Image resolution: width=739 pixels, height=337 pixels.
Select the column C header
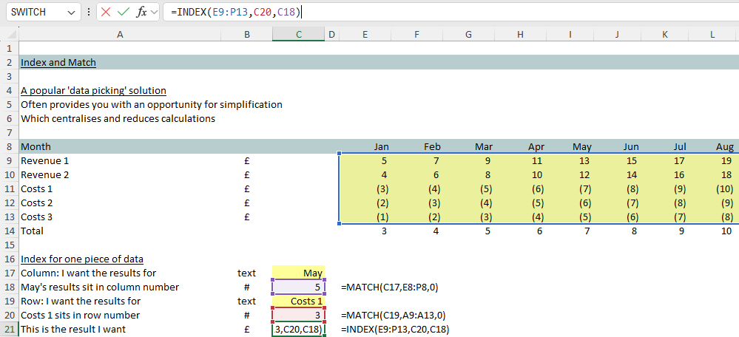click(x=298, y=35)
